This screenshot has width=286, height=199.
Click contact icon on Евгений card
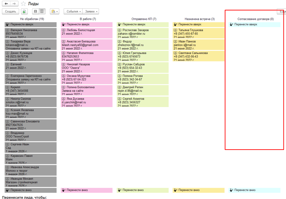[8, 65]
